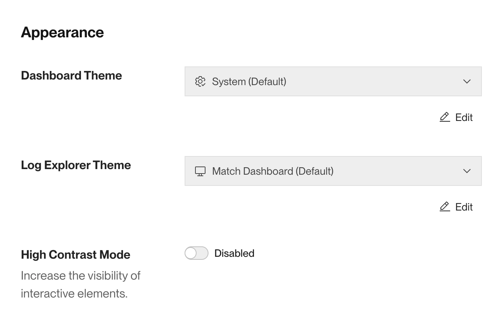Select the Dashboard Theme label
Image resolution: width=502 pixels, height=324 pixels.
point(72,75)
